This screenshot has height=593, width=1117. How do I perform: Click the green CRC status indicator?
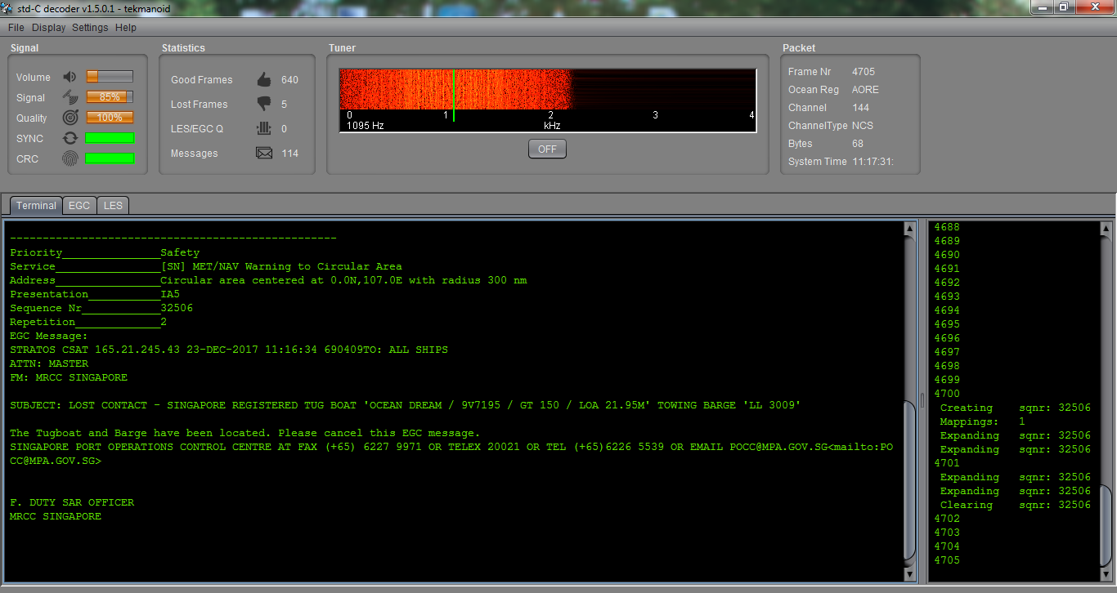[110, 158]
